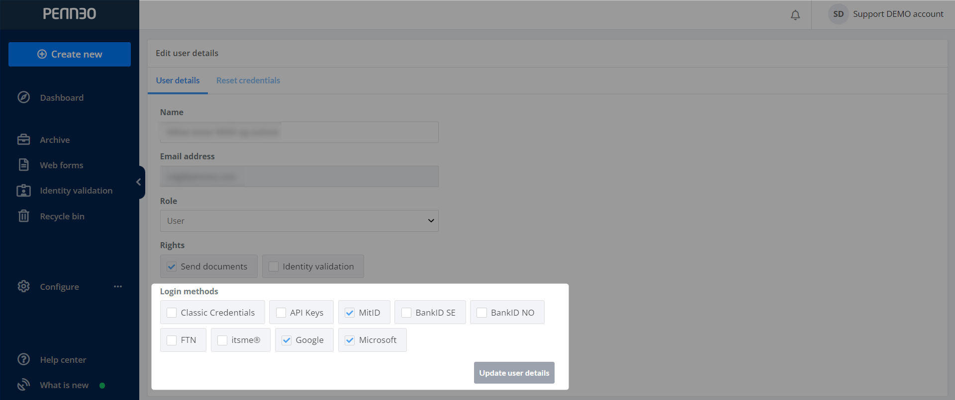This screenshot has width=955, height=400.
Task: Enable Identity validation right checkbox
Action: (274, 267)
